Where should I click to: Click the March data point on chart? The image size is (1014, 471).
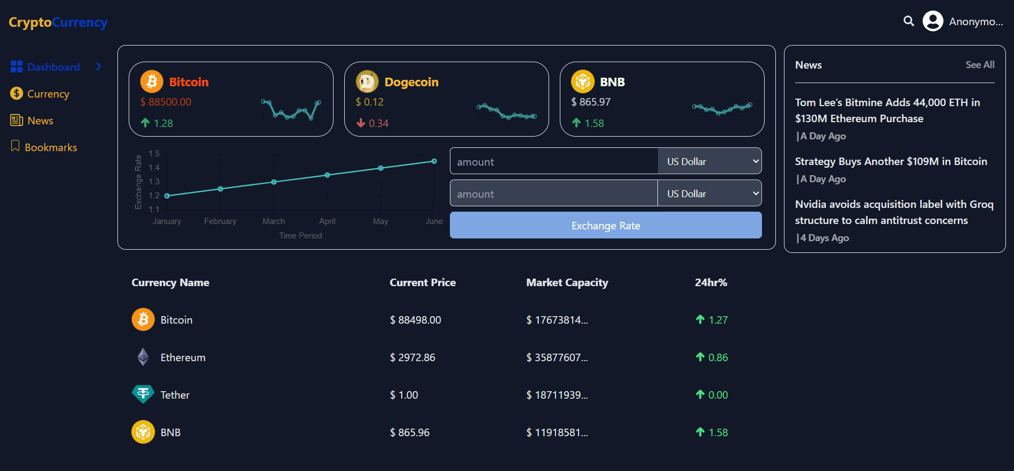coord(274,182)
